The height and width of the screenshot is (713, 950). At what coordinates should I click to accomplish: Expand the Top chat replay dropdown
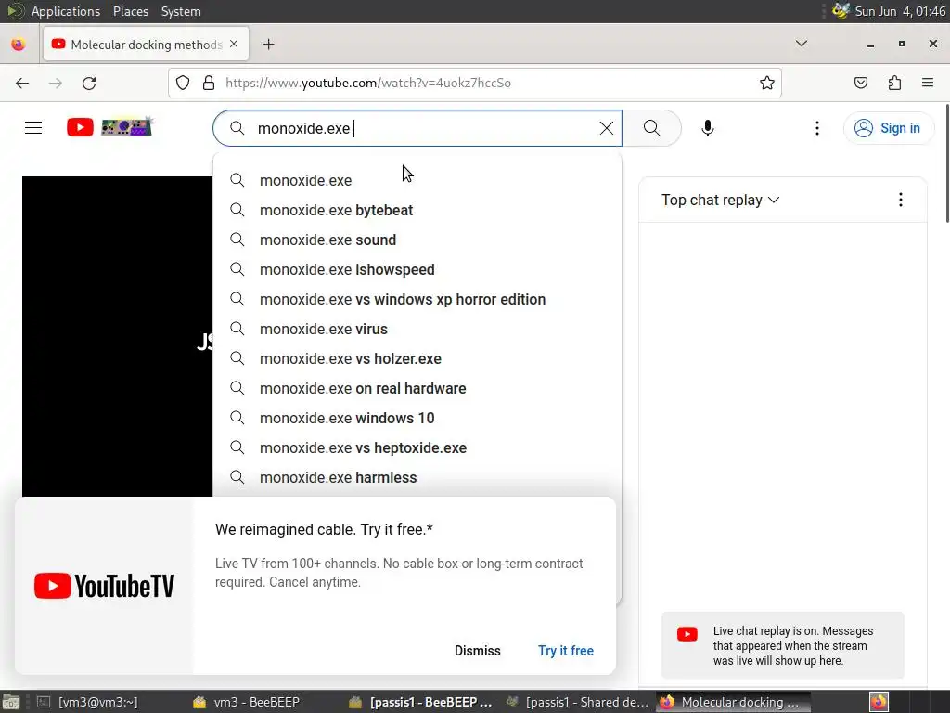tap(720, 201)
